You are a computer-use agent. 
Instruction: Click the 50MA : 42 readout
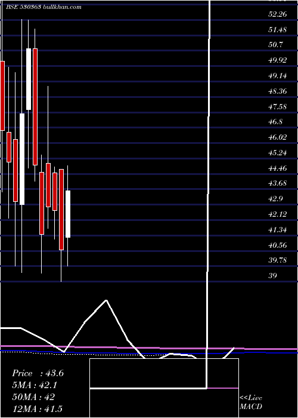coord(33,397)
